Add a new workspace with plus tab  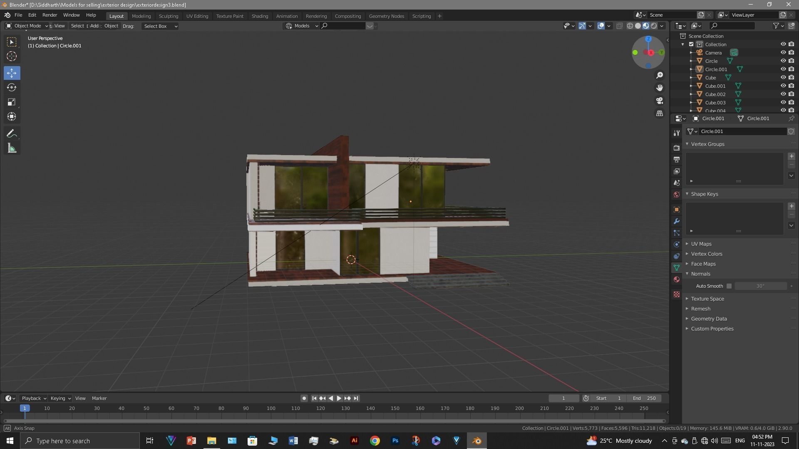coord(439,16)
